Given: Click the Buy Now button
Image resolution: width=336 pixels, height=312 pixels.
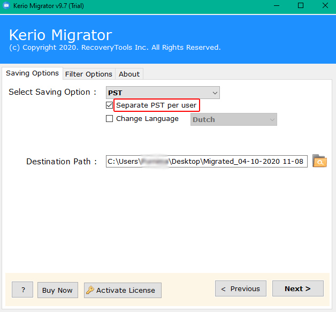Looking at the screenshot, I should click(x=58, y=290).
